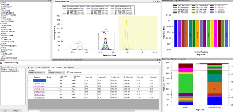The image size is (233, 112).
Task: Pin the Score To Run Regression panel
Action: click(x=157, y=60)
